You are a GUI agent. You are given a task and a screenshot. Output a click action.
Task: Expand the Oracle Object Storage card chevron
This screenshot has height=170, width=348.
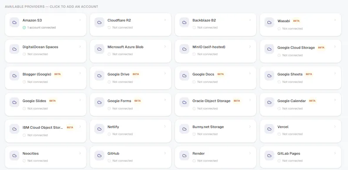click(250, 100)
